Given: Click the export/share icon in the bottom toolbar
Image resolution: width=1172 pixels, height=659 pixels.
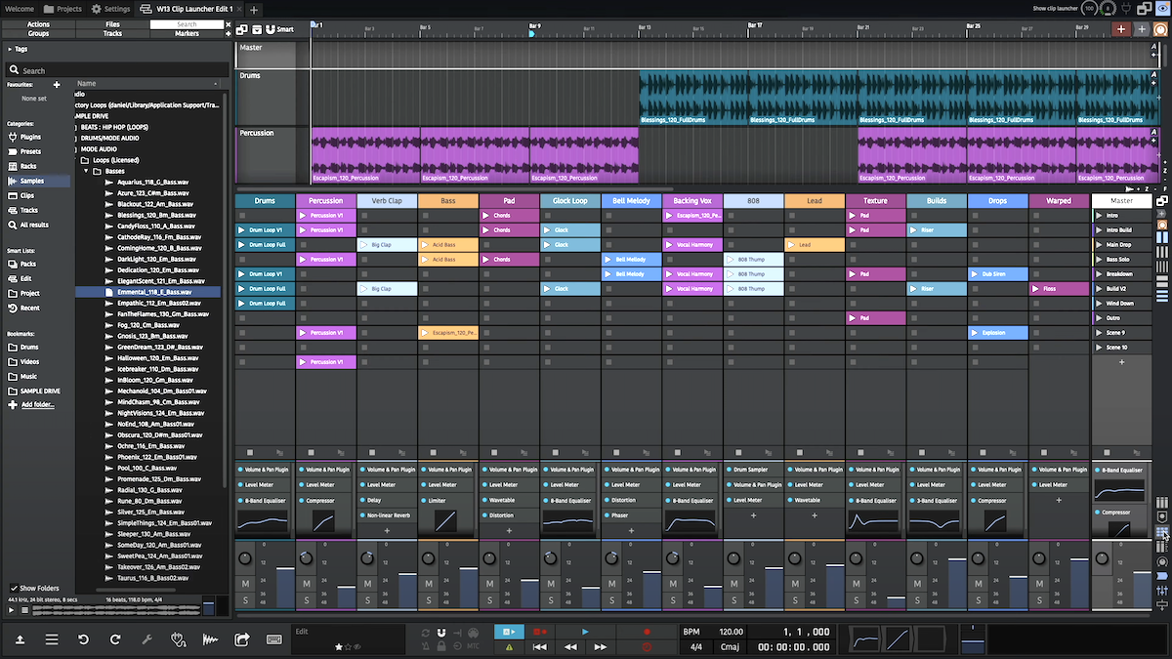Looking at the screenshot, I should (240, 638).
